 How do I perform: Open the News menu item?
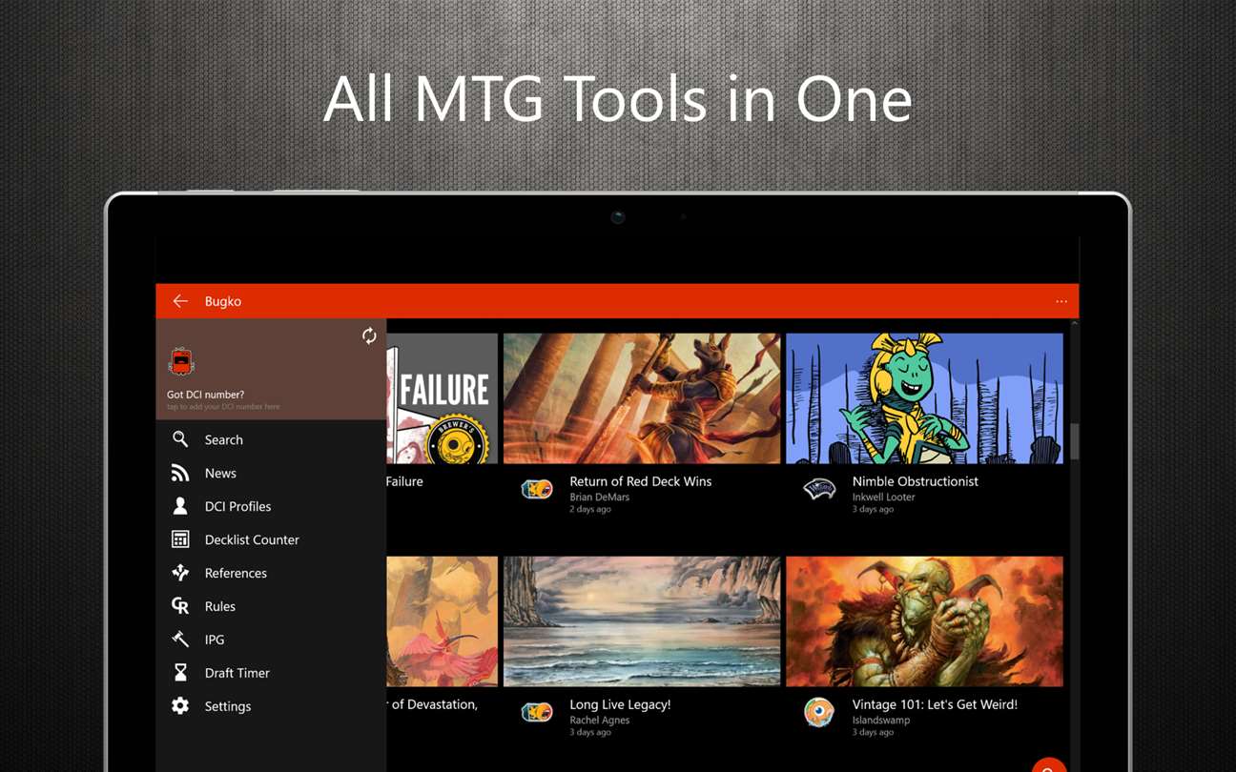click(x=271, y=473)
